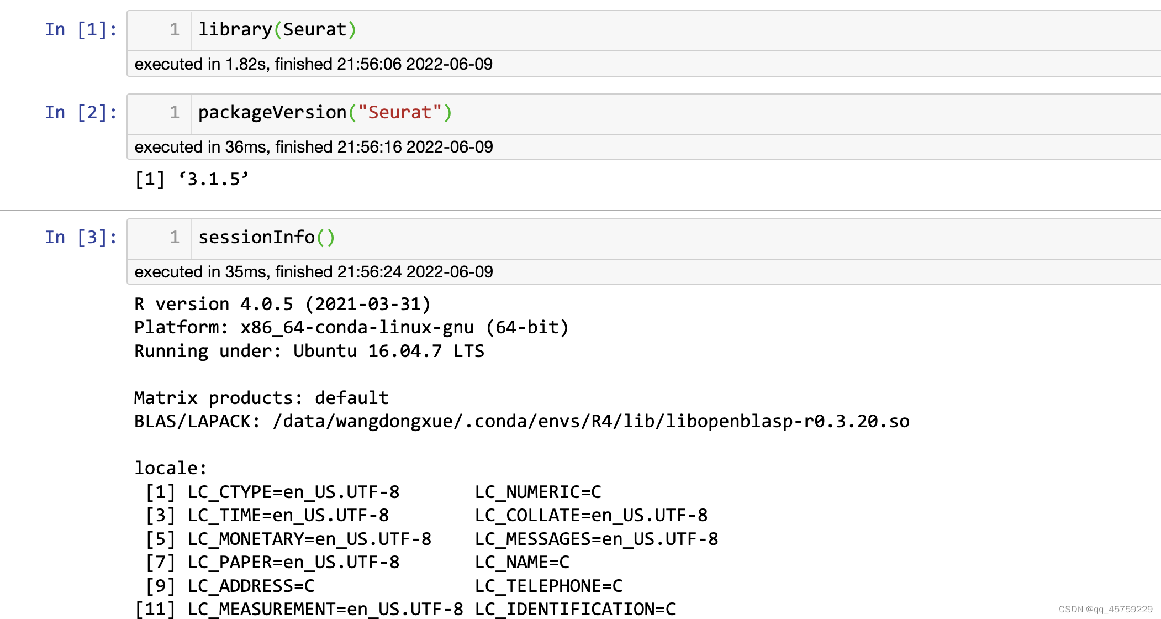Click line number 1 in the library(Seurat) cell
The width and height of the screenshot is (1161, 619).
175,29
